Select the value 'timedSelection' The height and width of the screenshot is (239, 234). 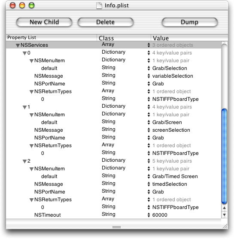coord(170,184)
